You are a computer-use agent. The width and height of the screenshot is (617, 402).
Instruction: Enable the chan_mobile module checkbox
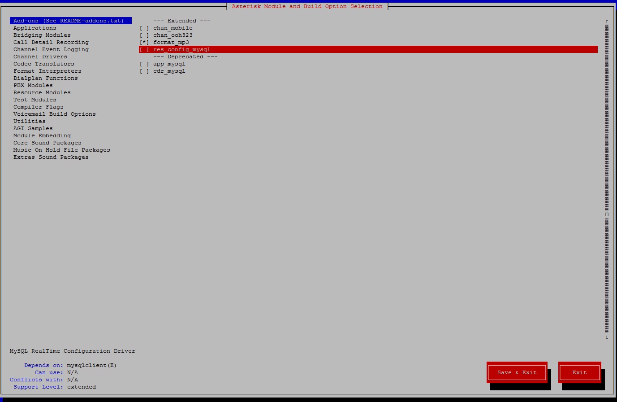click(144, 28)
